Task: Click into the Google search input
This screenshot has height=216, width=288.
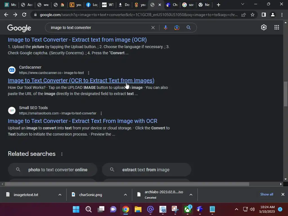Action: point(99,28)
